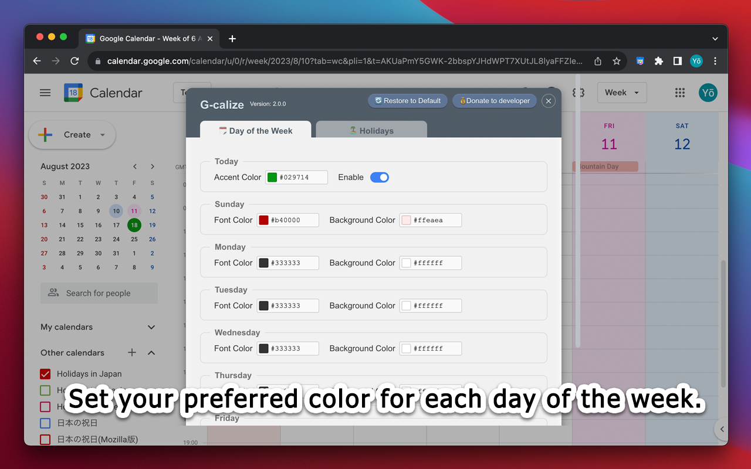Select the Google Calendar browser tab
Viewport: 751px width, 469px height.
pyautogui.click(x=148, y=39)
